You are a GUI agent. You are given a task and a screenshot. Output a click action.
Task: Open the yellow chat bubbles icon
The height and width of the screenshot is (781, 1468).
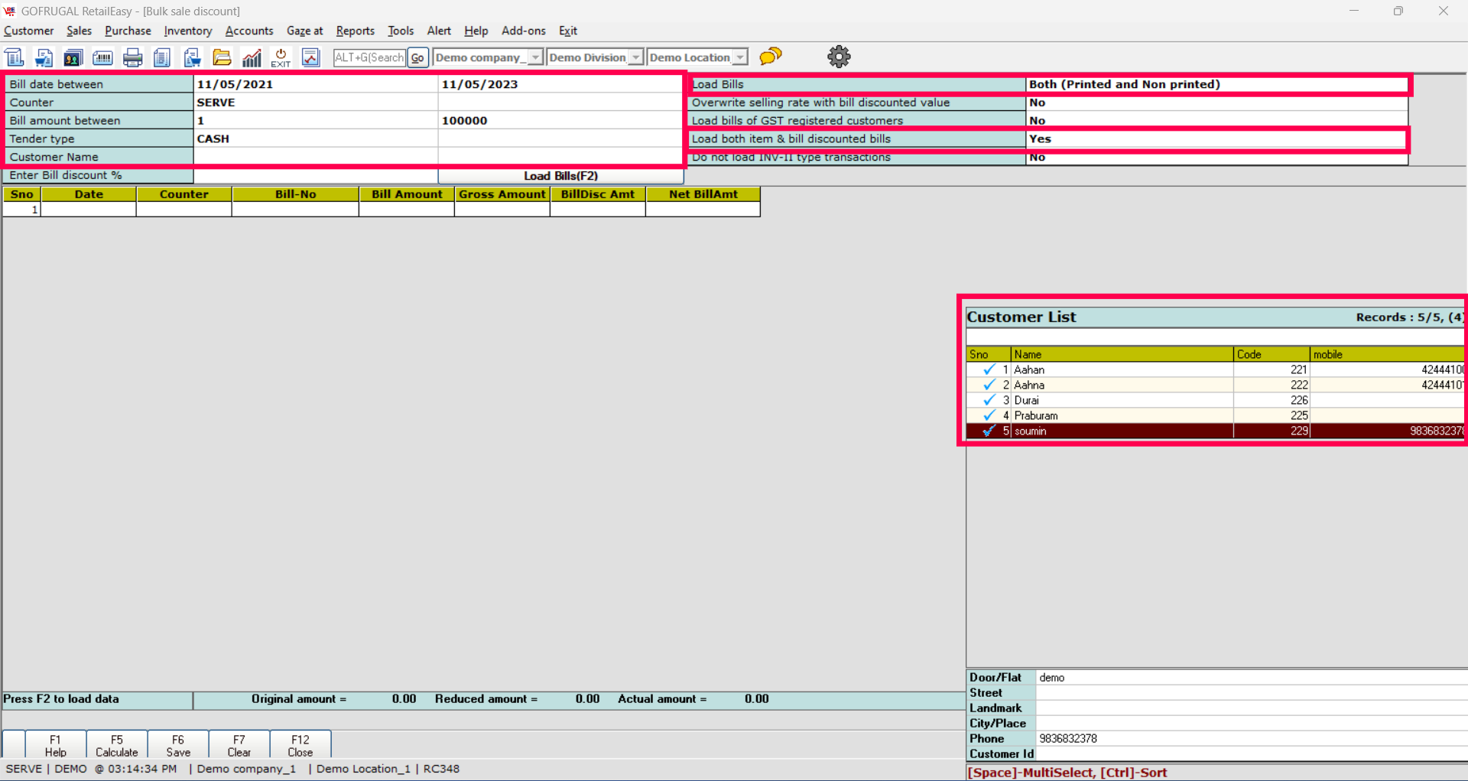(771, 56)
